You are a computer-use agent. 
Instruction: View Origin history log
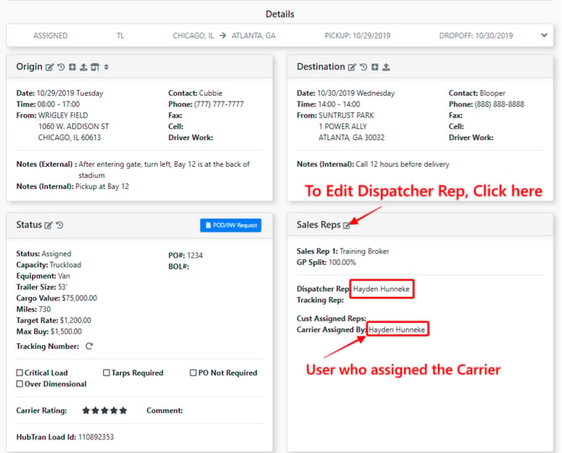click(61, 67)
